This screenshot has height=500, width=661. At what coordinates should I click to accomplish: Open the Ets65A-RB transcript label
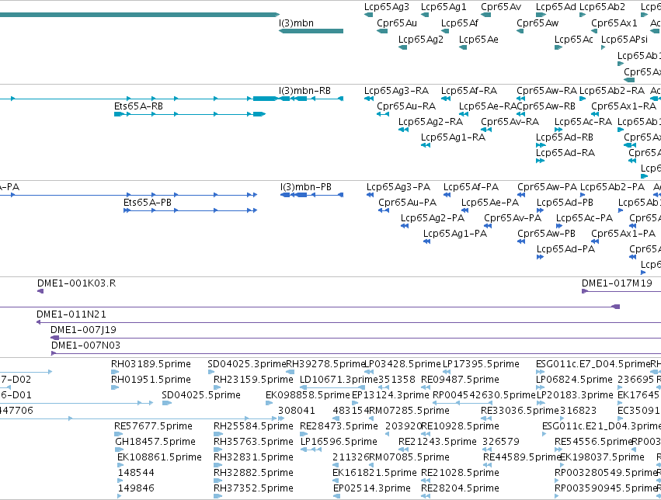click(138, 106)
